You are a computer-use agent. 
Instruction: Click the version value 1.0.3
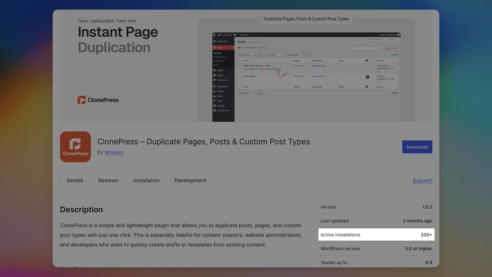[427, 207]
